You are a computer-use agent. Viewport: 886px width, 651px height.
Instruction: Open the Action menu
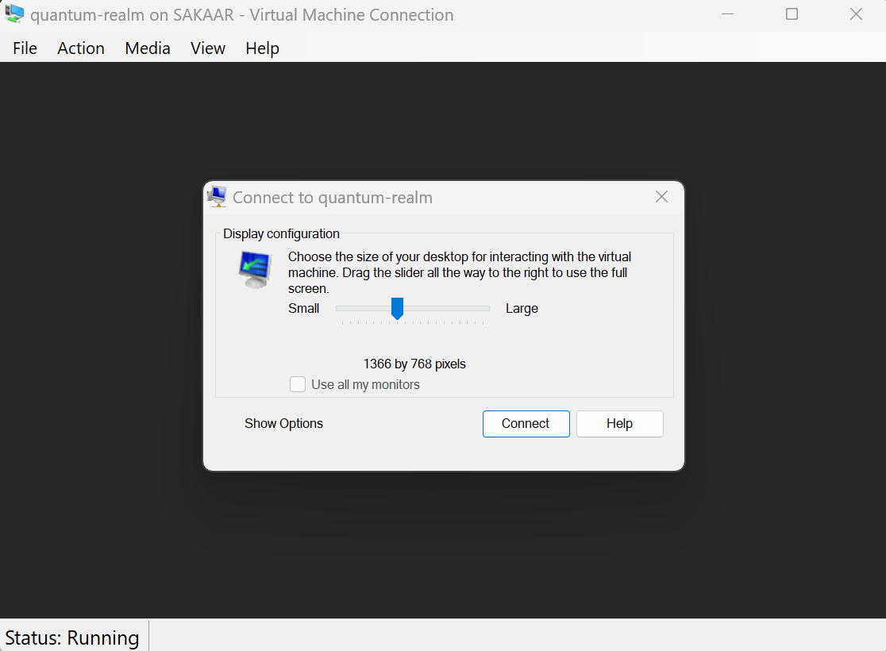[80, 48]
